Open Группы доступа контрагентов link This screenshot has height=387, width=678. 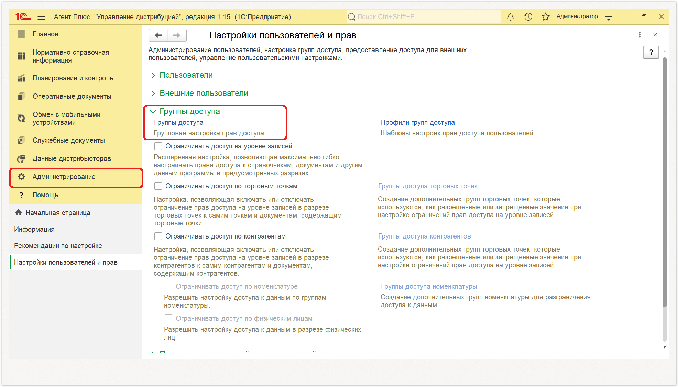424,236
